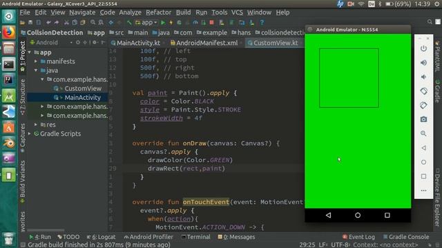This screenshot has width=442, height=248.
Task: Expand the res folder
Action: (36, 124)
